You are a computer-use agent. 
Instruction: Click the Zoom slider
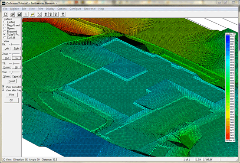click(14, 54)
